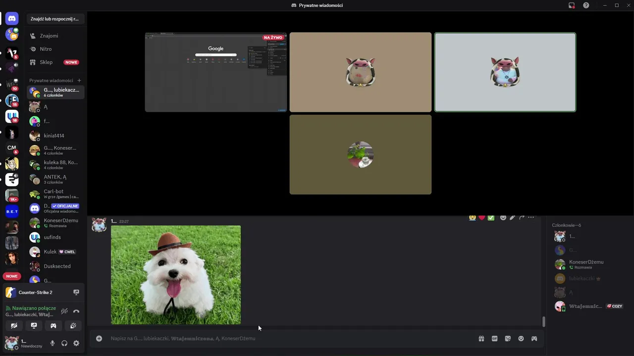Edit message pencil icon
The width and height of the screenshot is (634, 356).
pyautogui.click(x=513, y=217)
